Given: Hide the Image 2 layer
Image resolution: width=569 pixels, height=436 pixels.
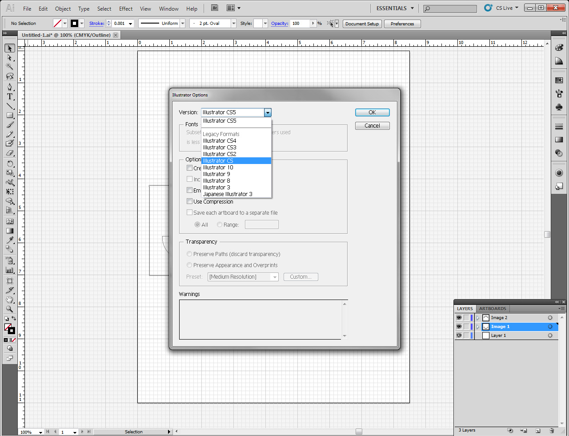Looking at the screenshot, I should pos(459,318).
